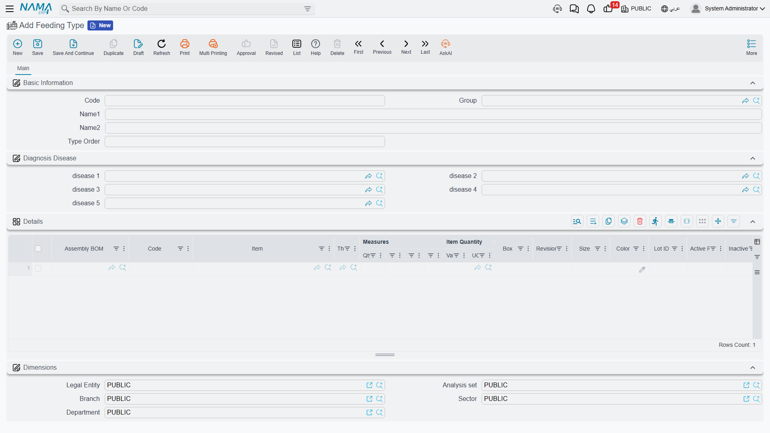Image resolution: width=770 pixels, height=433 pixels.
Task: Open Assembly BOM column menu
Action: pos(124,249)
